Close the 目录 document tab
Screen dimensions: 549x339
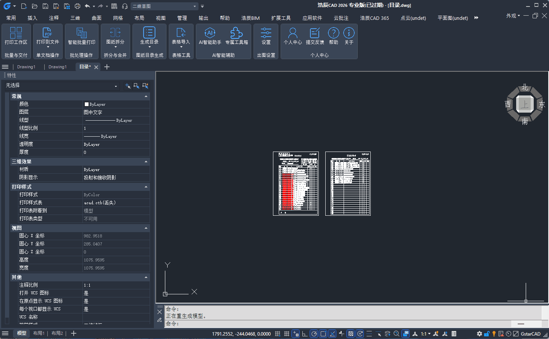[x=96, y=67]
